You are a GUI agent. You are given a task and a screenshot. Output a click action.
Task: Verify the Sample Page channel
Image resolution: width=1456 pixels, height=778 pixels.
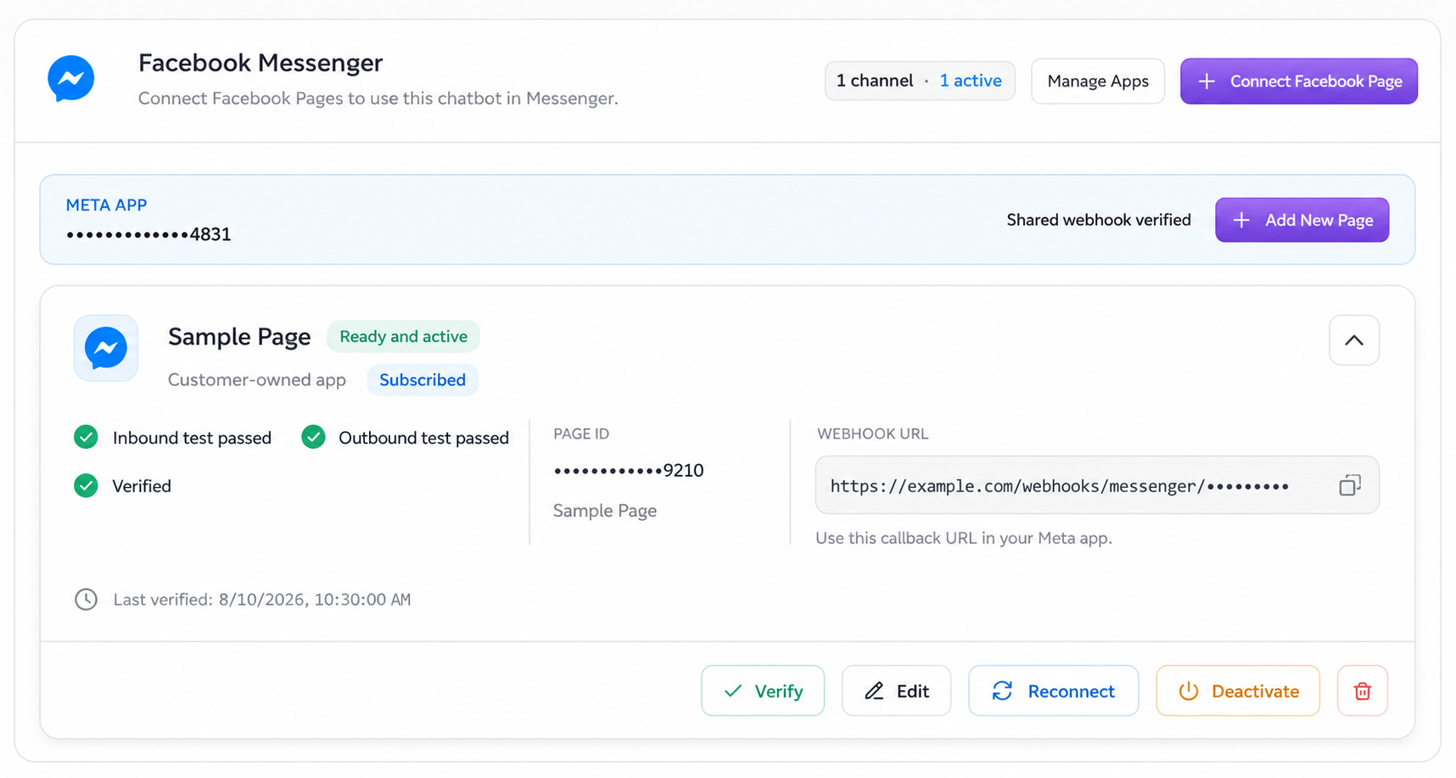pyautogui.click(x=763, y=691)
